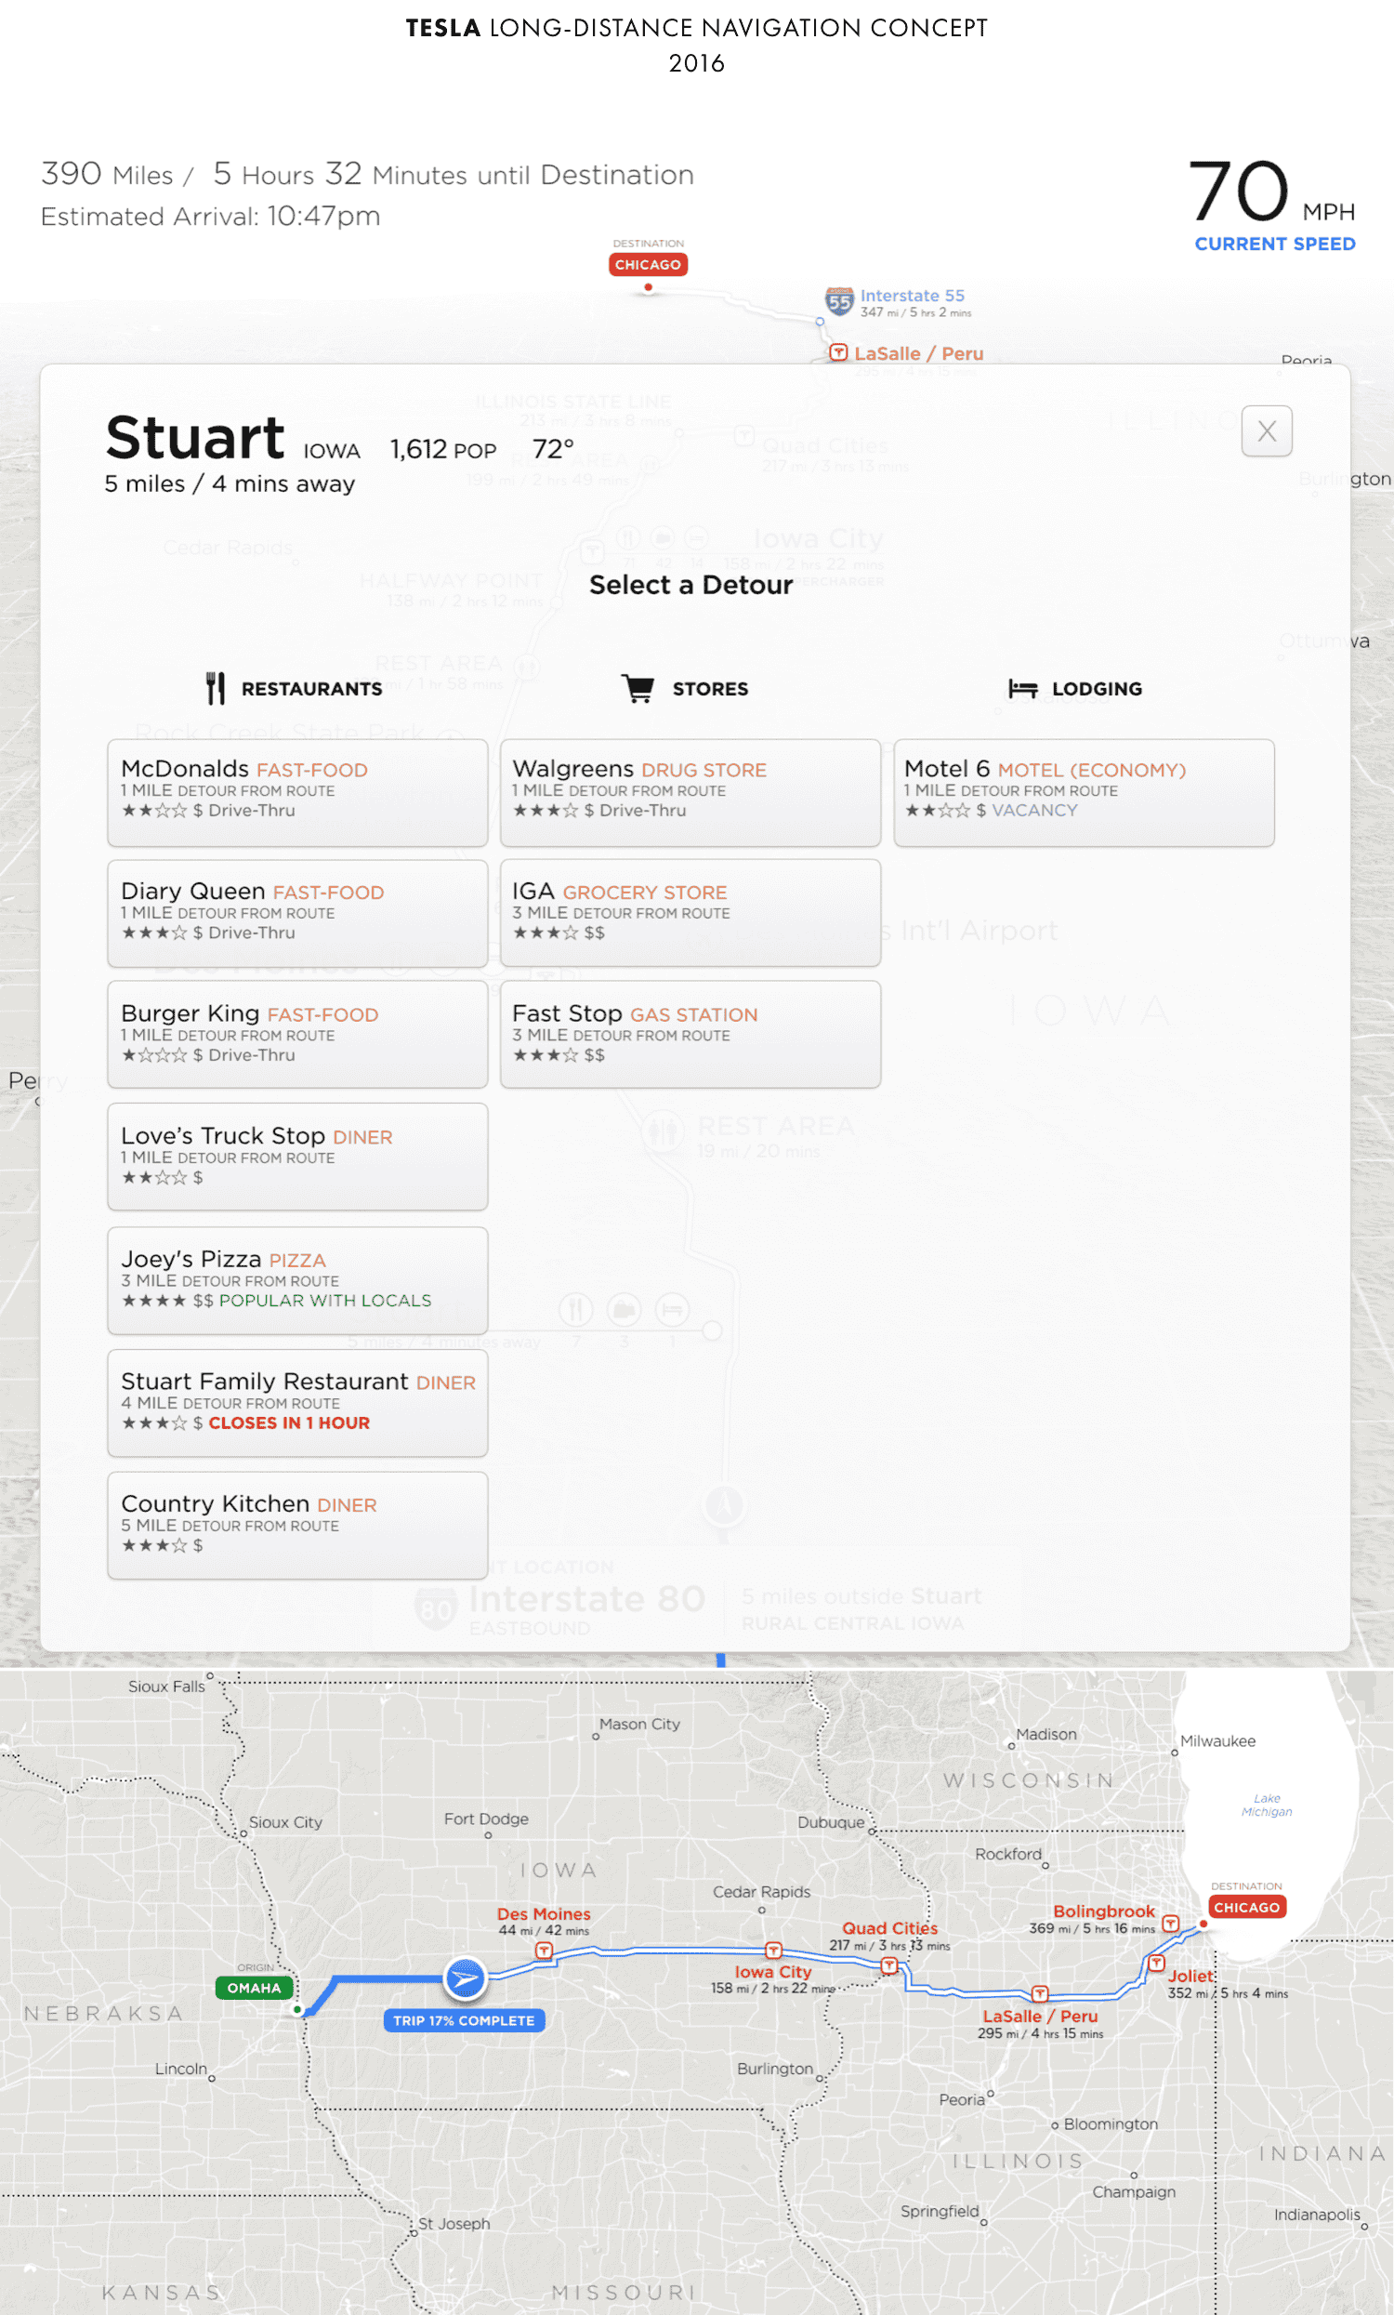Viewport: 1394px width, 2315px height.
Task: Click the Lincoln city label on map
Action: (181, 2069)
